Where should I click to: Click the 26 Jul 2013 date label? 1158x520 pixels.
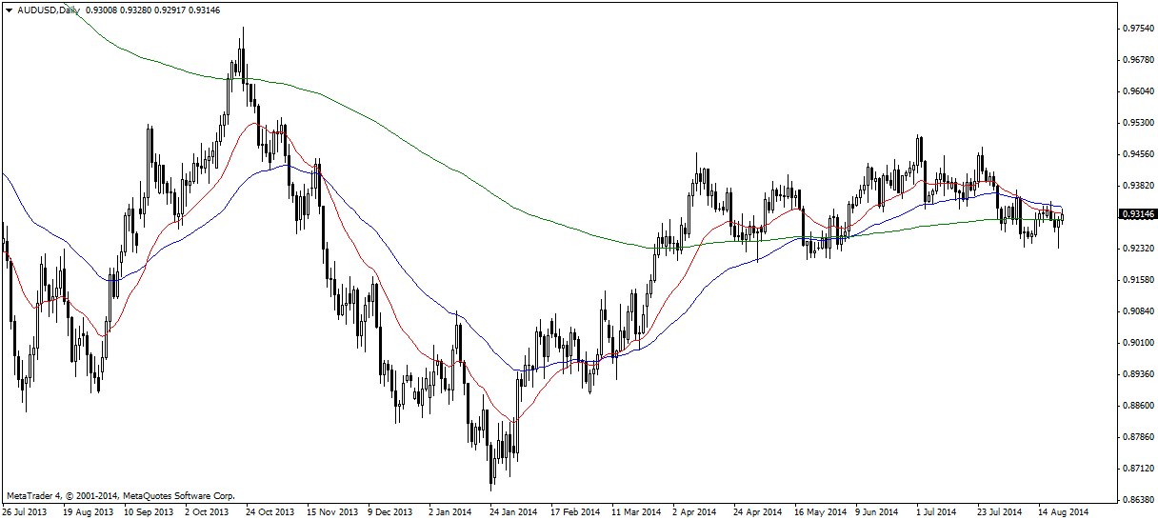[x=25, y=511]
